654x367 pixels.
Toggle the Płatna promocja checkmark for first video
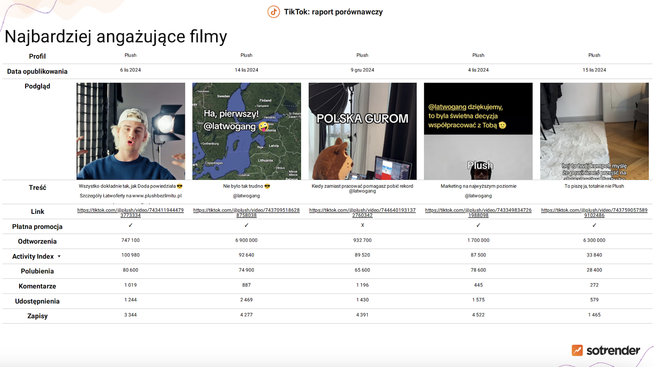tap(130, 225)
